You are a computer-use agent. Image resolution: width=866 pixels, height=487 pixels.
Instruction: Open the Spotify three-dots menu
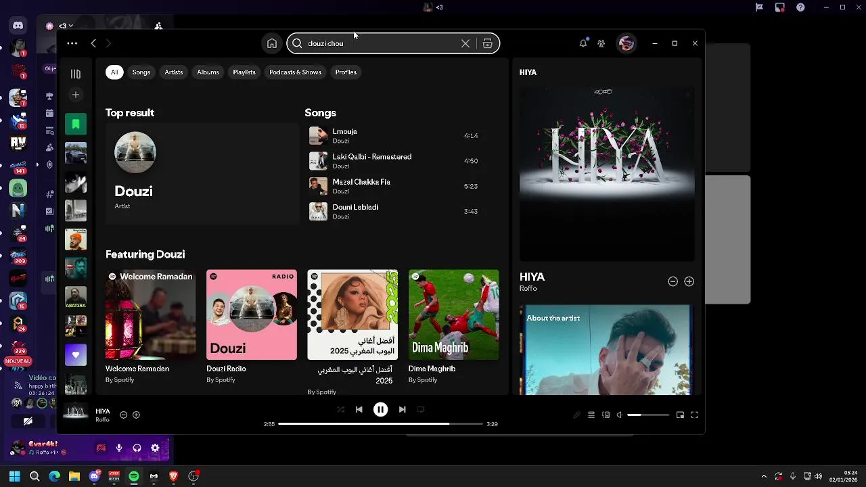pos(72,43)
